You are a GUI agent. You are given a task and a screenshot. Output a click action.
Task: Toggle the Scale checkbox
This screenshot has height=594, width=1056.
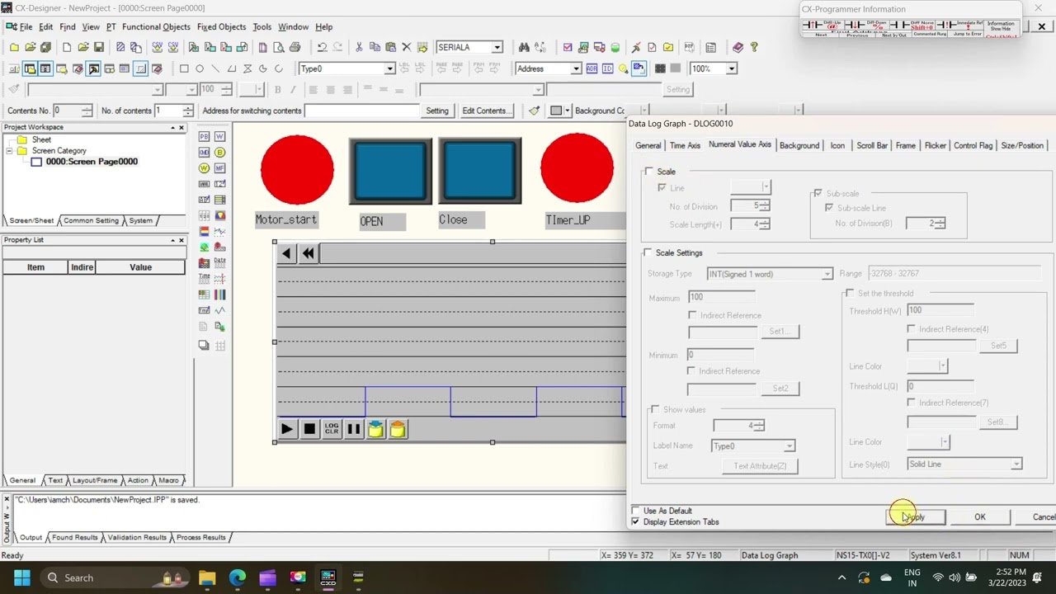[x=649, y=172]
